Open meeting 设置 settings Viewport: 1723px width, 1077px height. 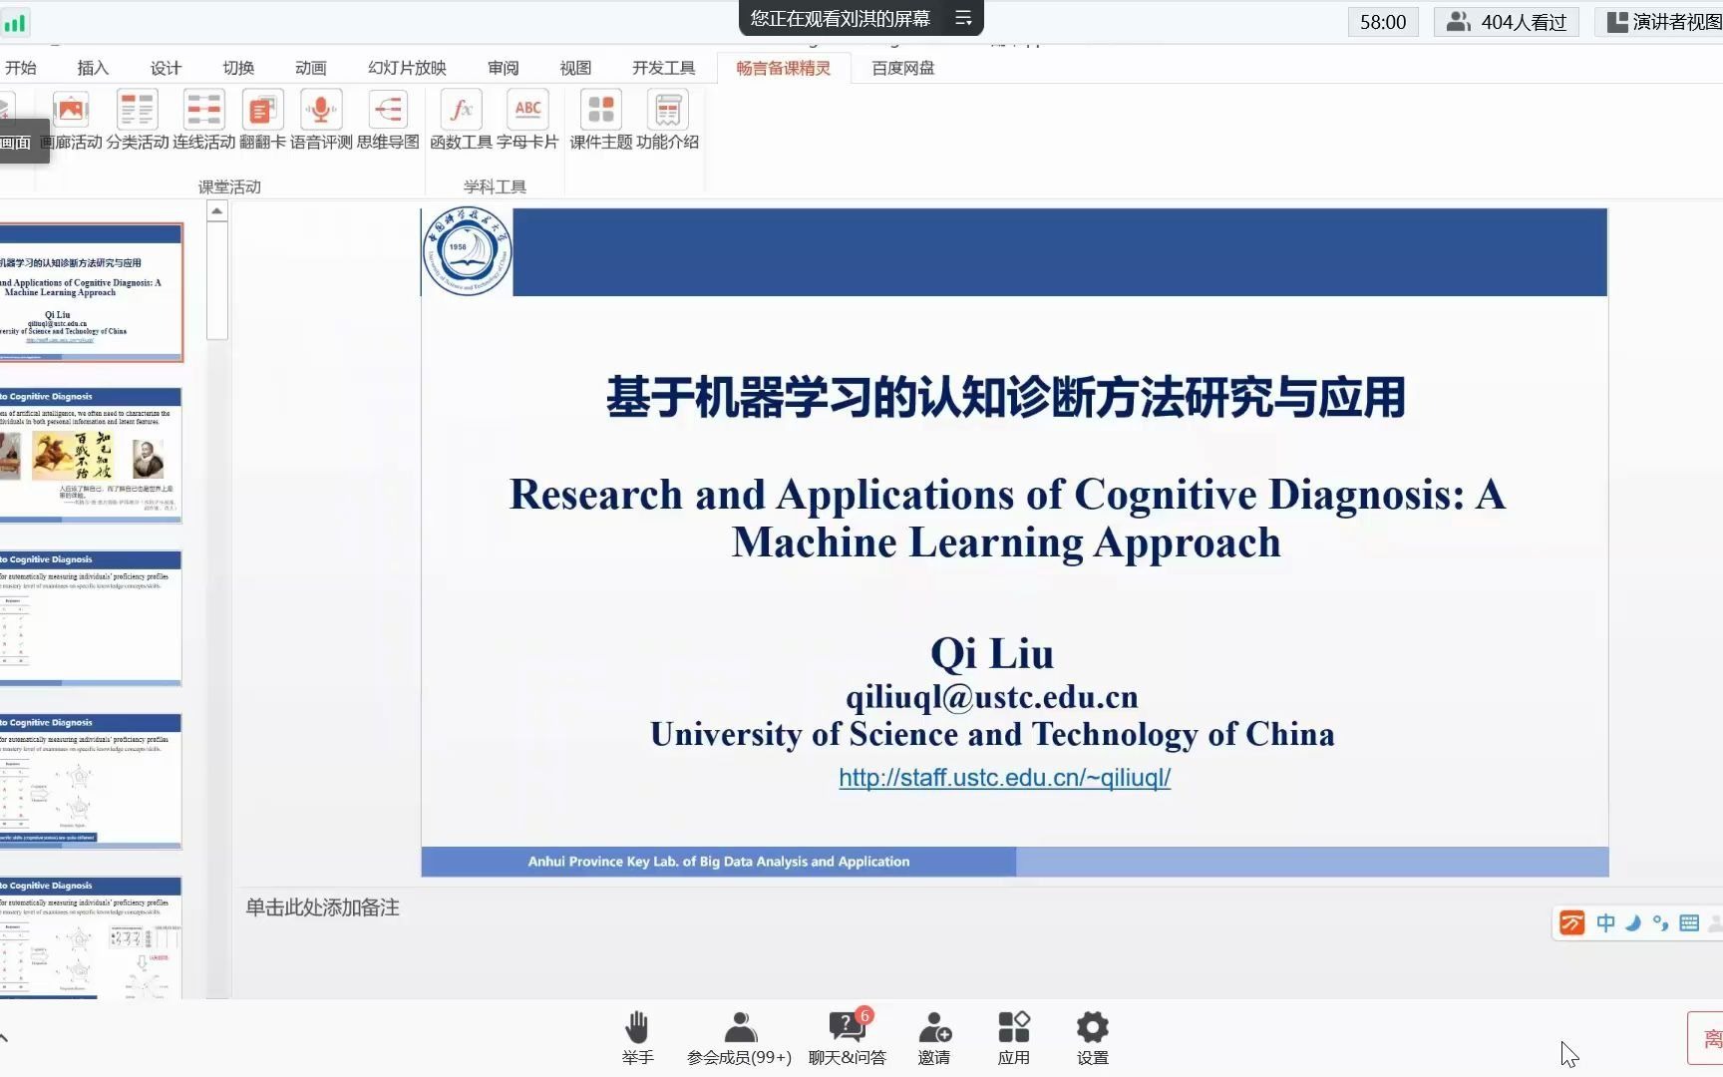point(1092,1037)
